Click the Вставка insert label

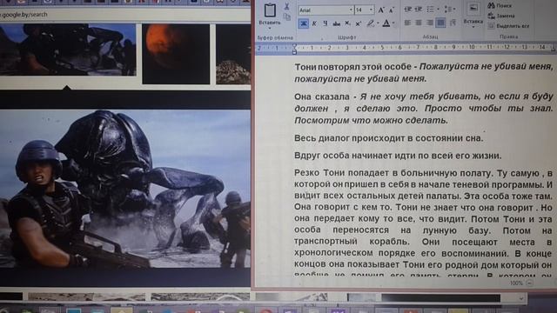(473, 21)
